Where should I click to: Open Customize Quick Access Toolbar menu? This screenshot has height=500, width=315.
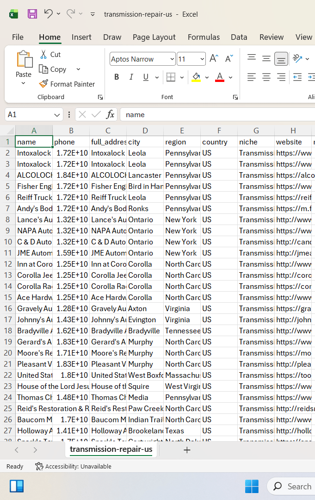pos(93,14)
